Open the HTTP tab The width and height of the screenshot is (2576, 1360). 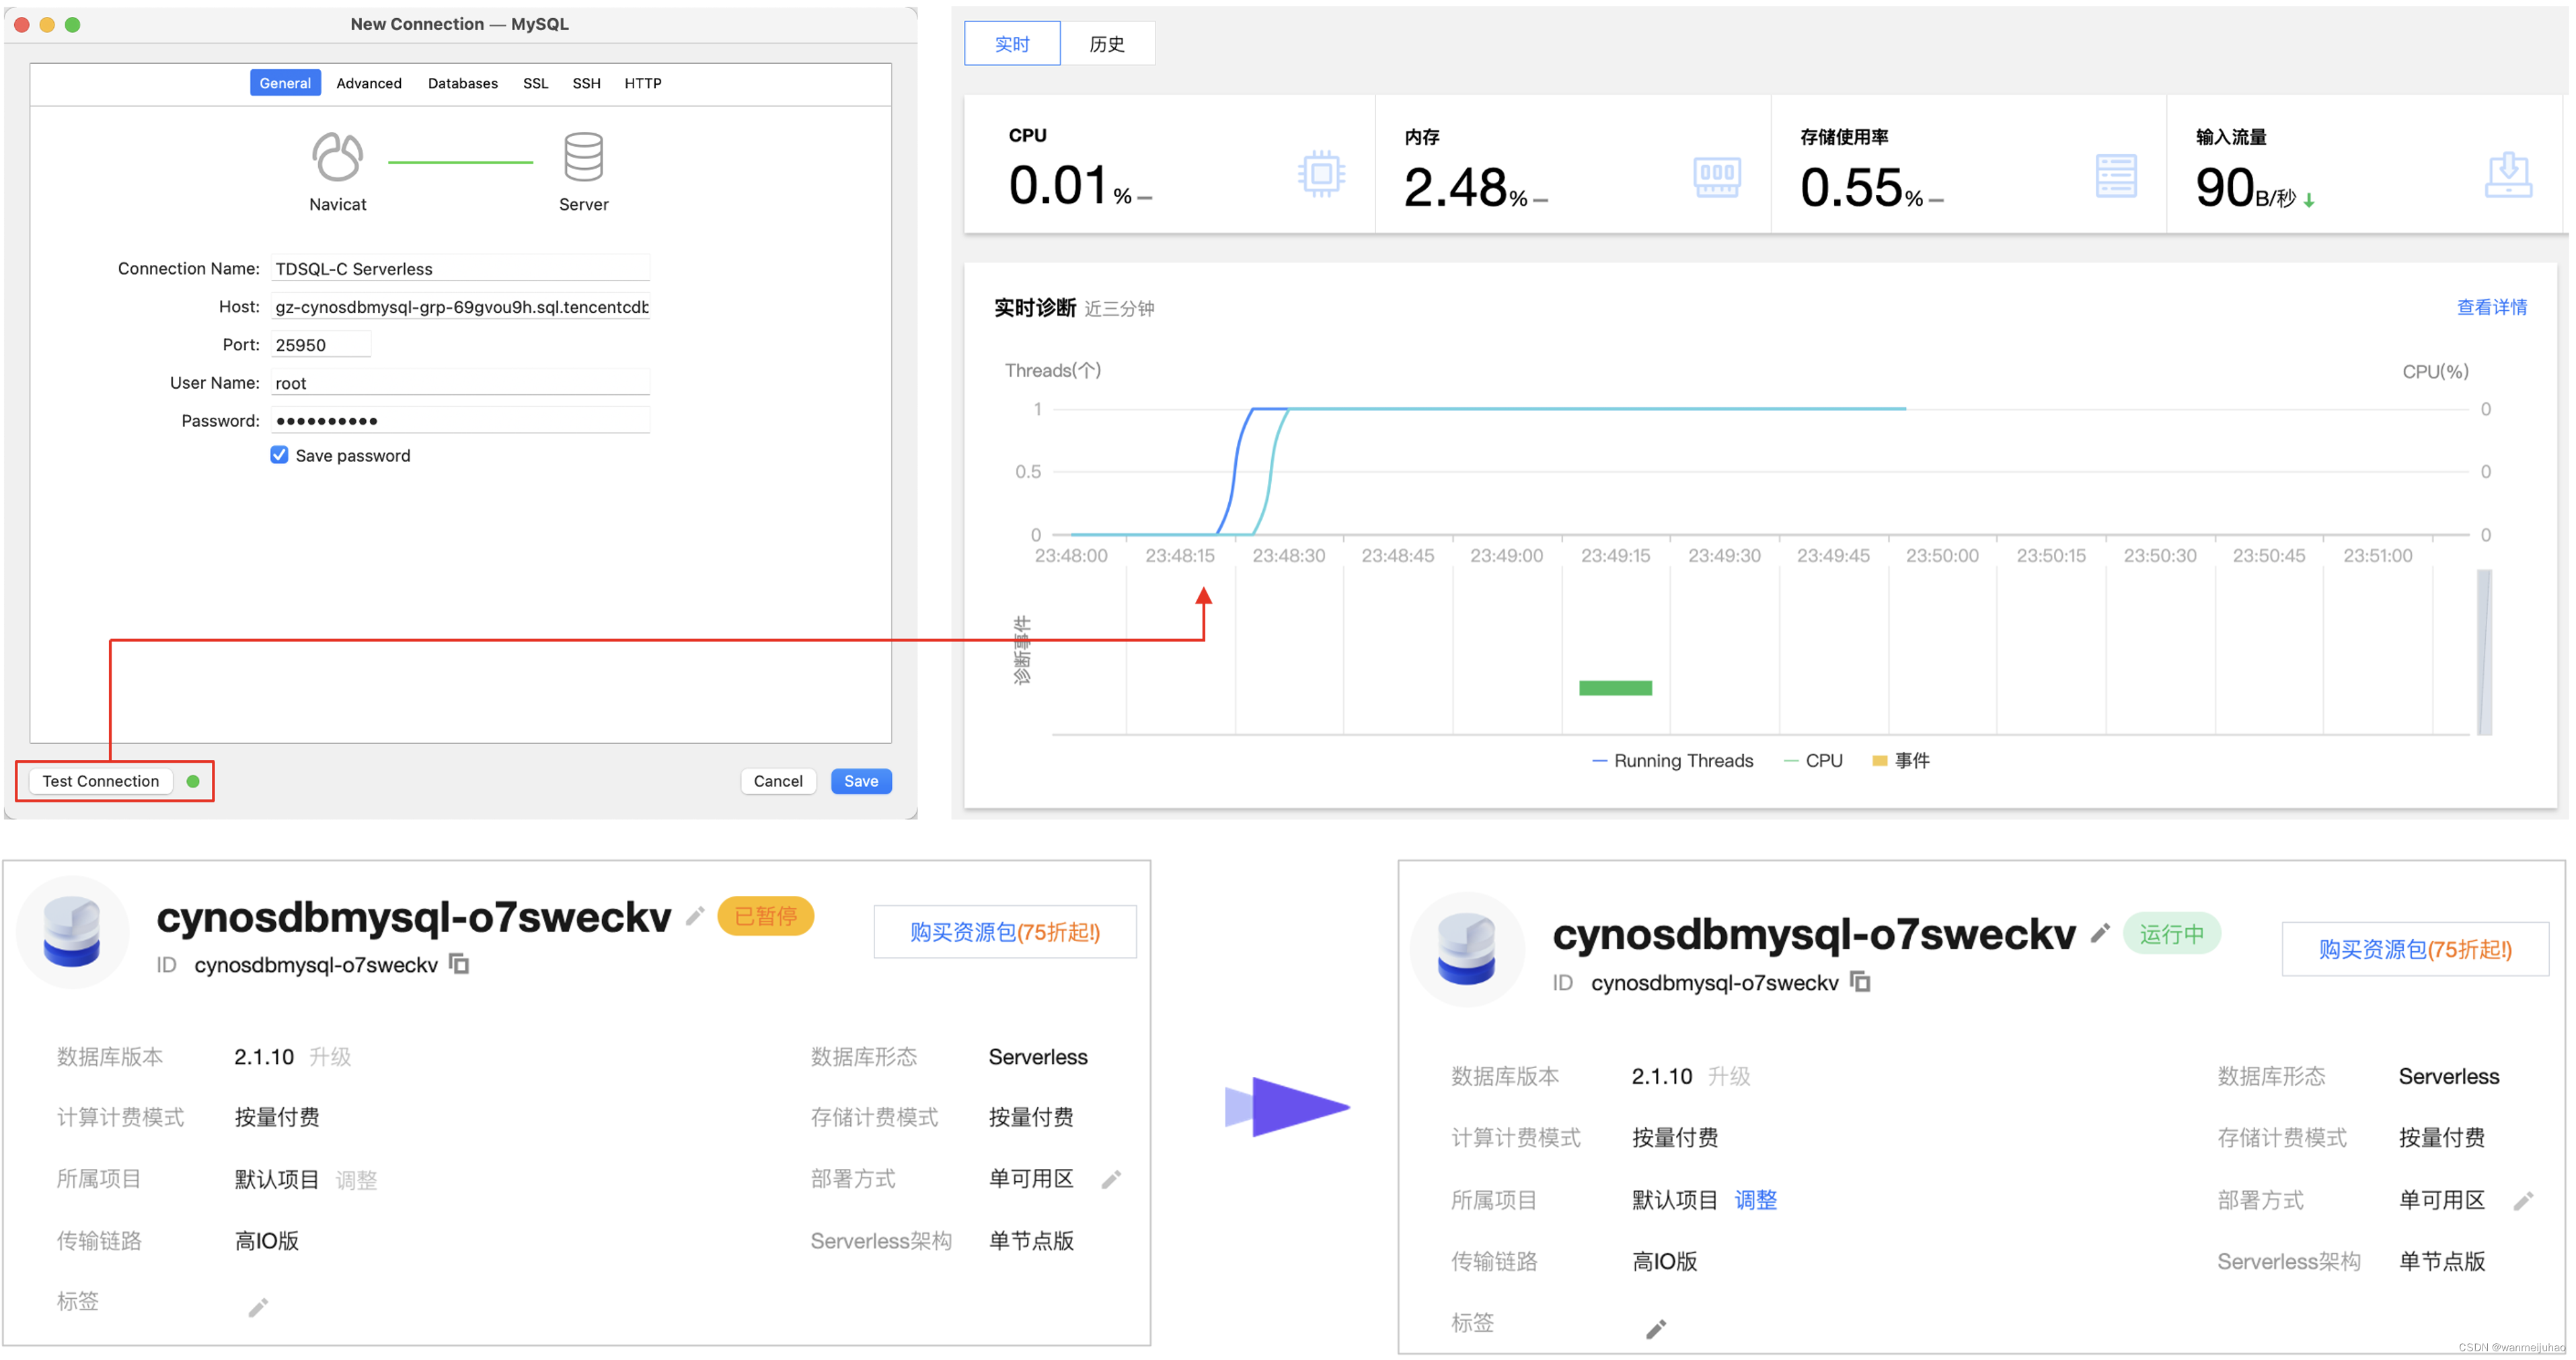[x=643, y=83]
